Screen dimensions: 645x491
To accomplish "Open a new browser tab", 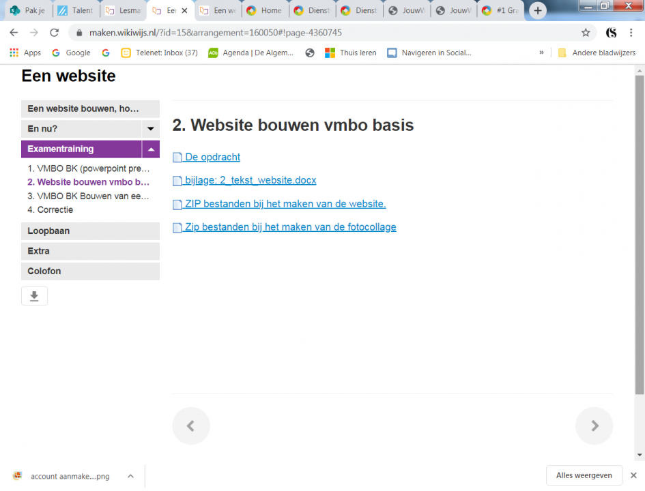I will [x=538, y=11].
